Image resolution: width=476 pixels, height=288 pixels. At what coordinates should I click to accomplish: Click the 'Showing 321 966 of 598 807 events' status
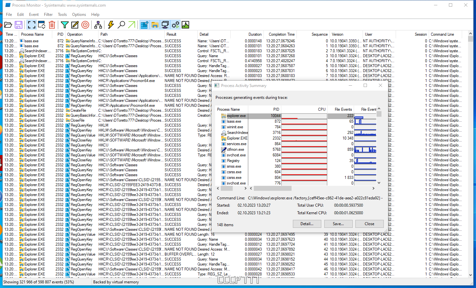pyautogui.click(x=39, y=282)
